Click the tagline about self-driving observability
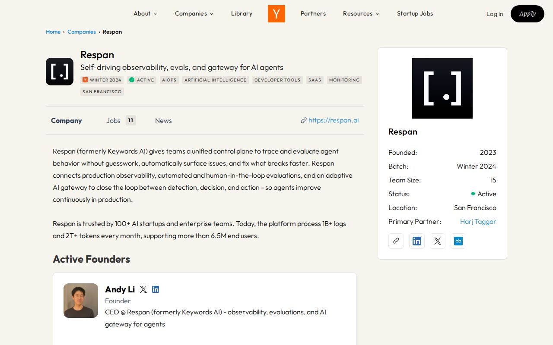The image size is (553, 345). (182, 67)
